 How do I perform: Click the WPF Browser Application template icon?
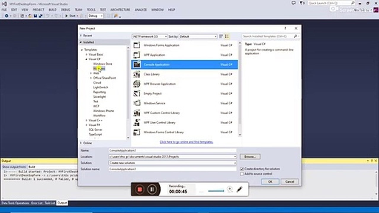pos(137,84)
